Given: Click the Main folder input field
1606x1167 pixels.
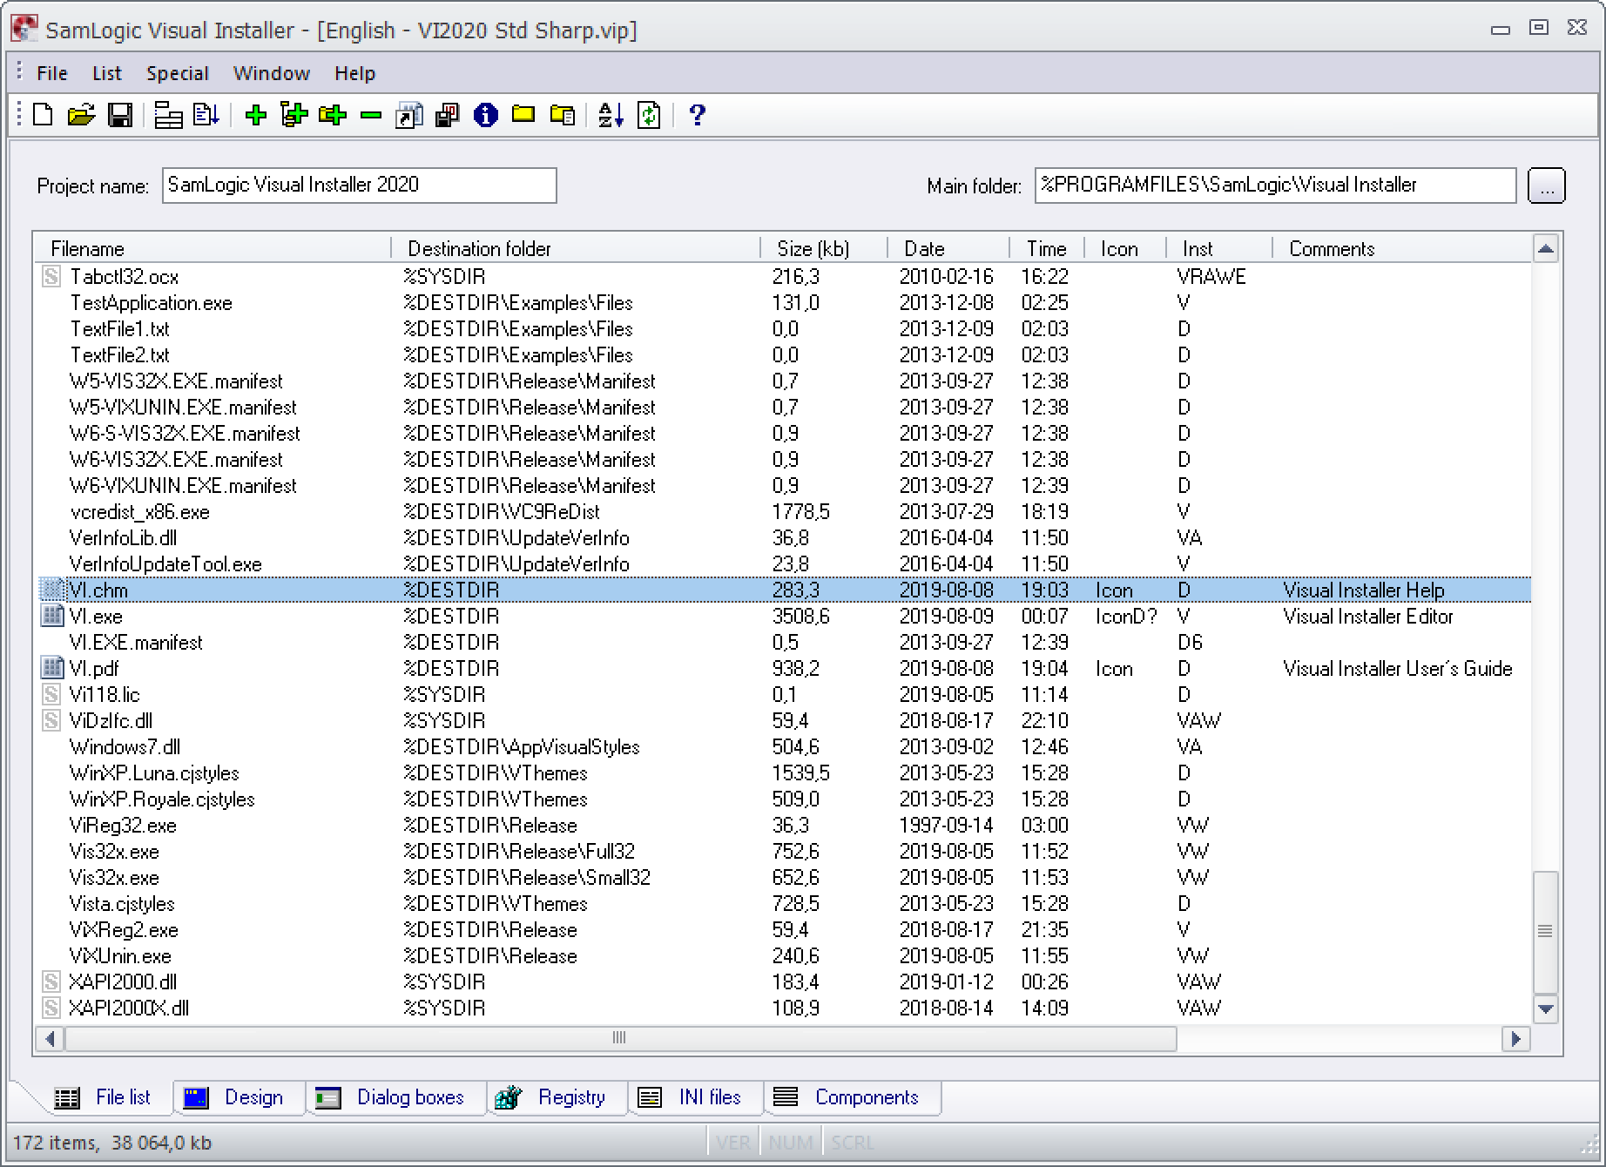Looking at the screenshot, I should tap(1276, 186).
